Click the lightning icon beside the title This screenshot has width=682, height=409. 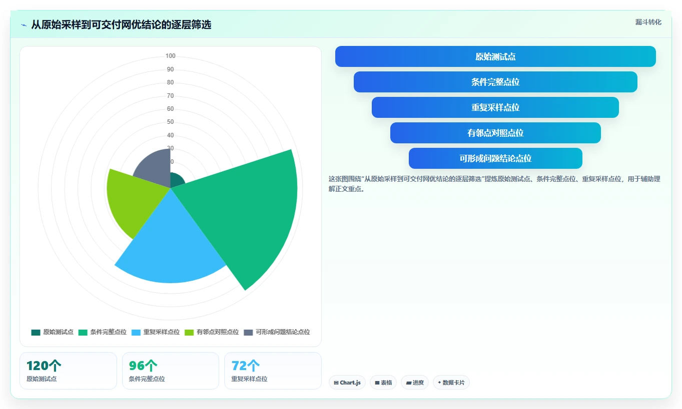(x=24, y=25)
